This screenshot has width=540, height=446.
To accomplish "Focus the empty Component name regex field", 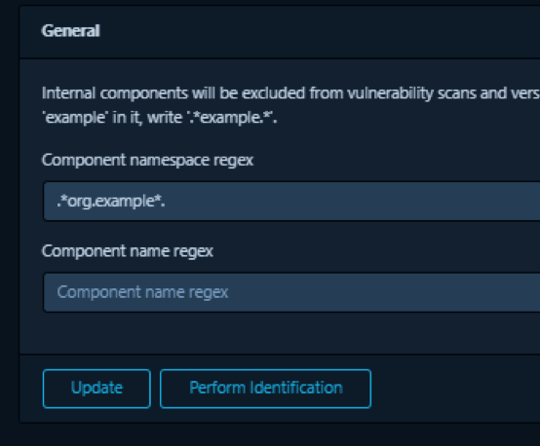I will click(x=291, y=292).
